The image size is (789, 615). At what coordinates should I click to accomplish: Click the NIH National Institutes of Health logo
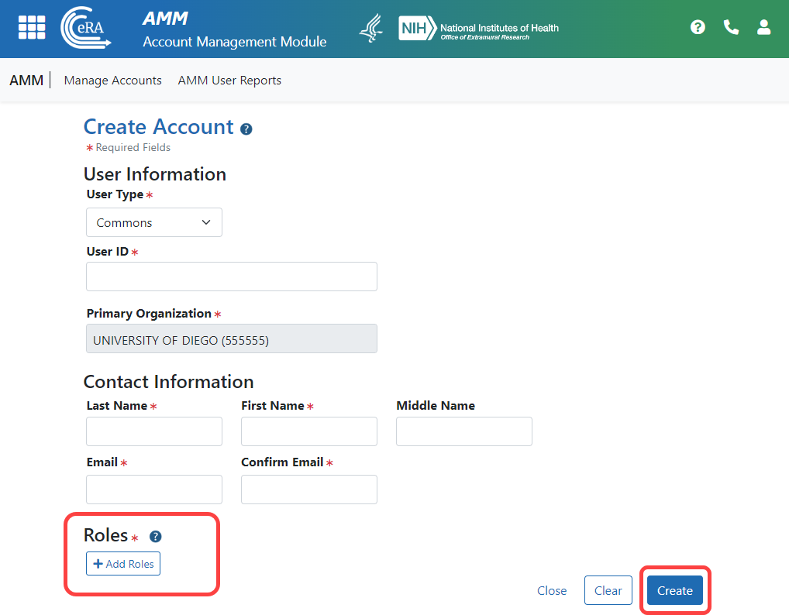click(x=478, y=28)
